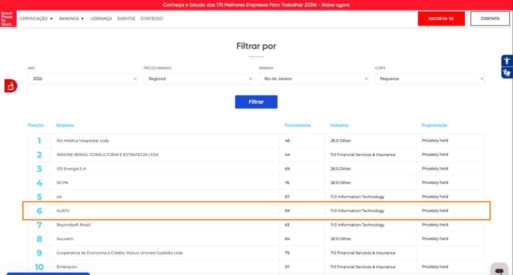The height and width of the screenshot is (275, 513).
Task: Click Privately held in RCPN row
Action: 435,182
